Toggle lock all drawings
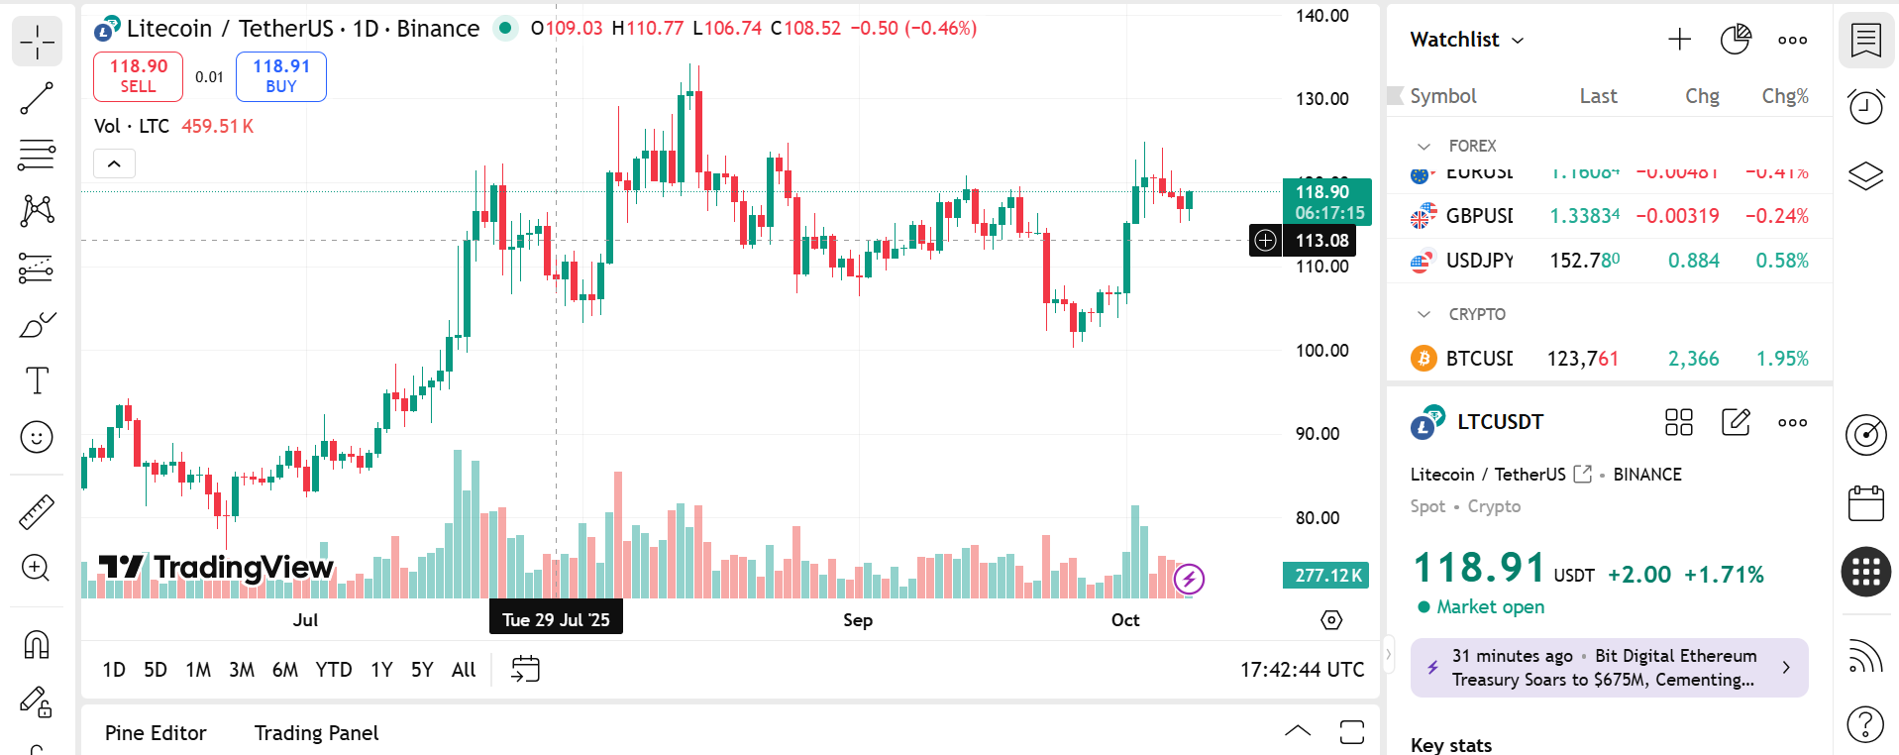This screenshot has height=755, width=1899. tap(37, 702)
